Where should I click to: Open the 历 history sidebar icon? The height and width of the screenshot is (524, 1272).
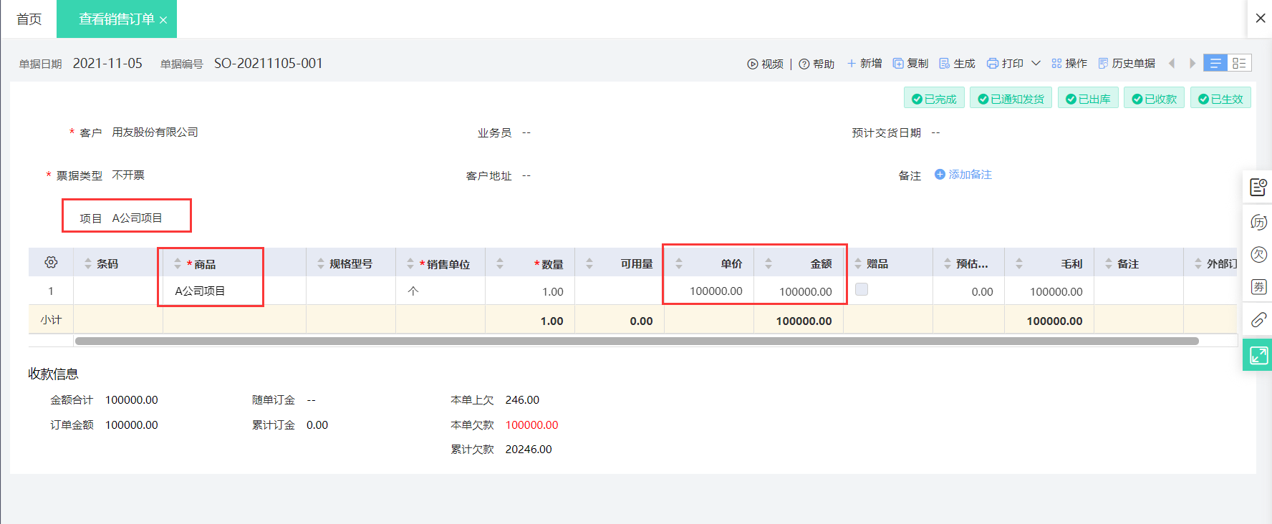pos(1258,222)
